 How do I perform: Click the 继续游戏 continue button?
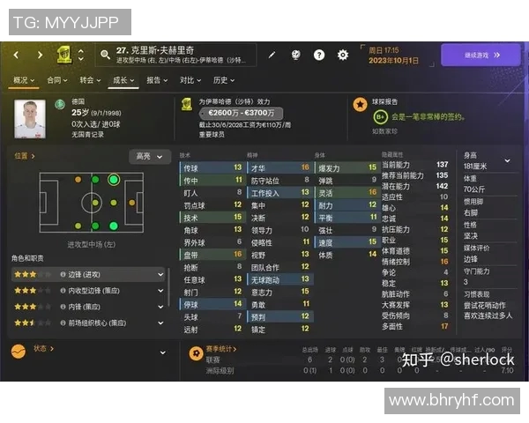point(481,55)
